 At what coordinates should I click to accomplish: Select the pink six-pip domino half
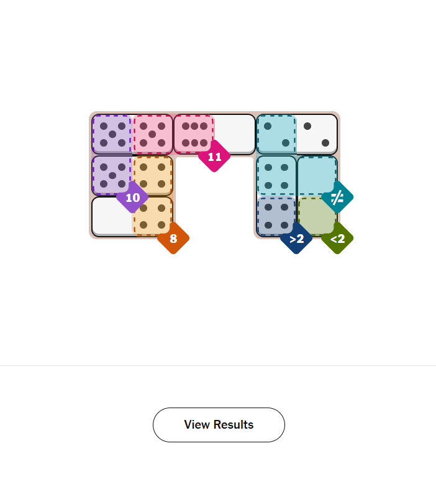pyautogui.click(x=194, y=134)
